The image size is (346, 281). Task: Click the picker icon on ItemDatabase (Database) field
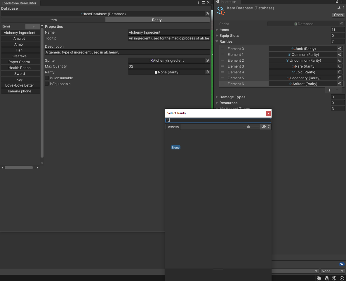click(x=207, y=14)
